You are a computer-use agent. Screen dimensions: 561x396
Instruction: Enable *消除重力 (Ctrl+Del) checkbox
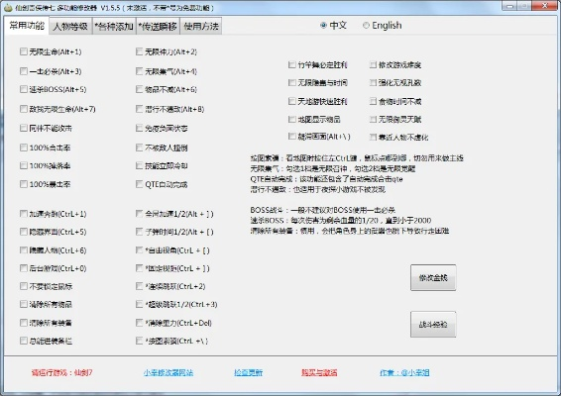[139, 323]
